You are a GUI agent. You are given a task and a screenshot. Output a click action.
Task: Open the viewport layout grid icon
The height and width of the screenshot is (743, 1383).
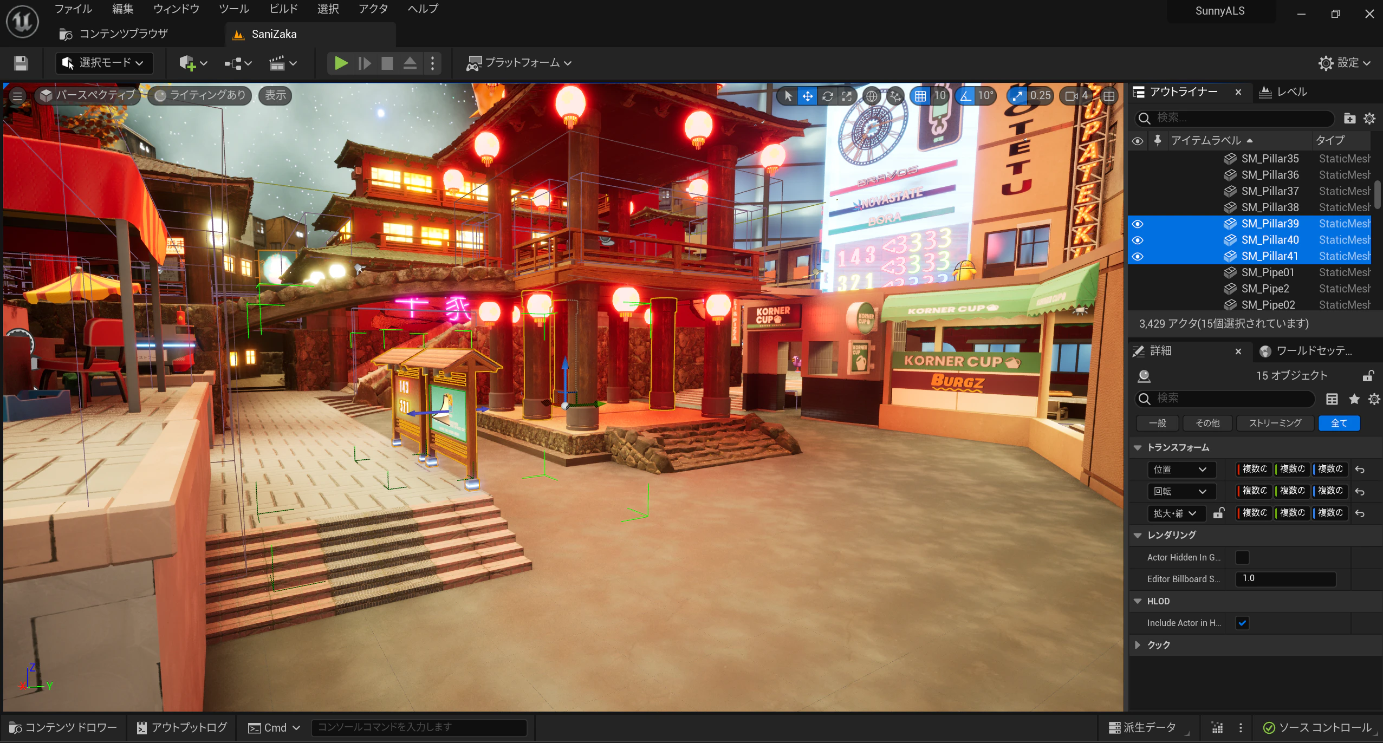tap(1109, 96)
